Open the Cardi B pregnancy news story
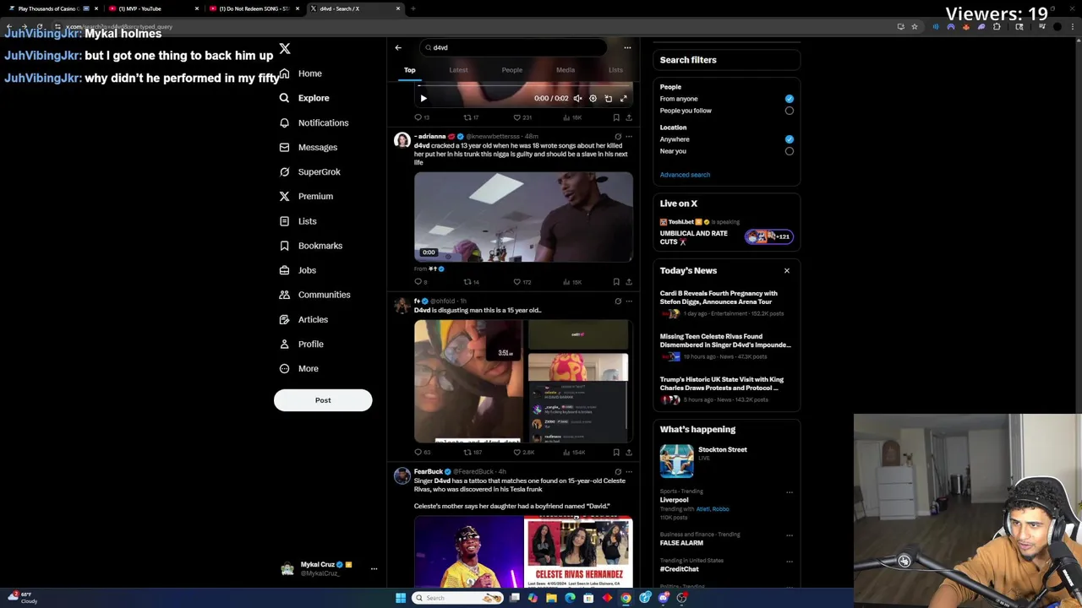 [x=724, y=302]
